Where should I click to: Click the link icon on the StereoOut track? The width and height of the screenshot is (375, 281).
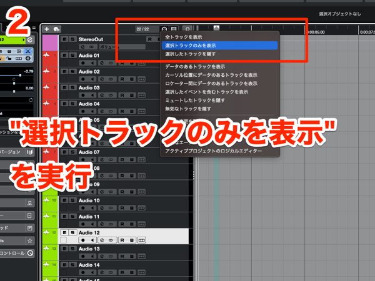pyautogui.click(x=91, y=47)
